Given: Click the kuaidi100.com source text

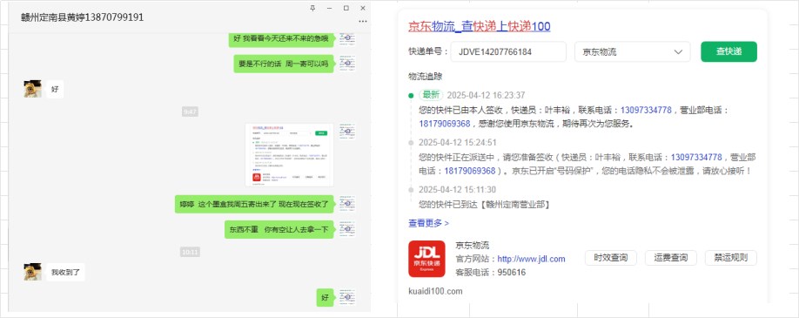Looking at the screenshot, I should click(x=435, y=291).
